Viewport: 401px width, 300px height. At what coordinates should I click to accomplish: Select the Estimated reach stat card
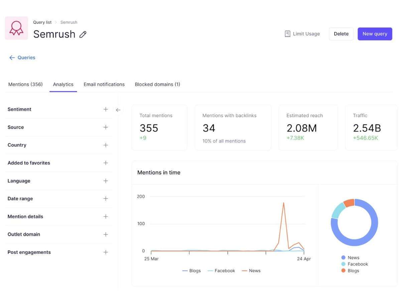(308, 127)
